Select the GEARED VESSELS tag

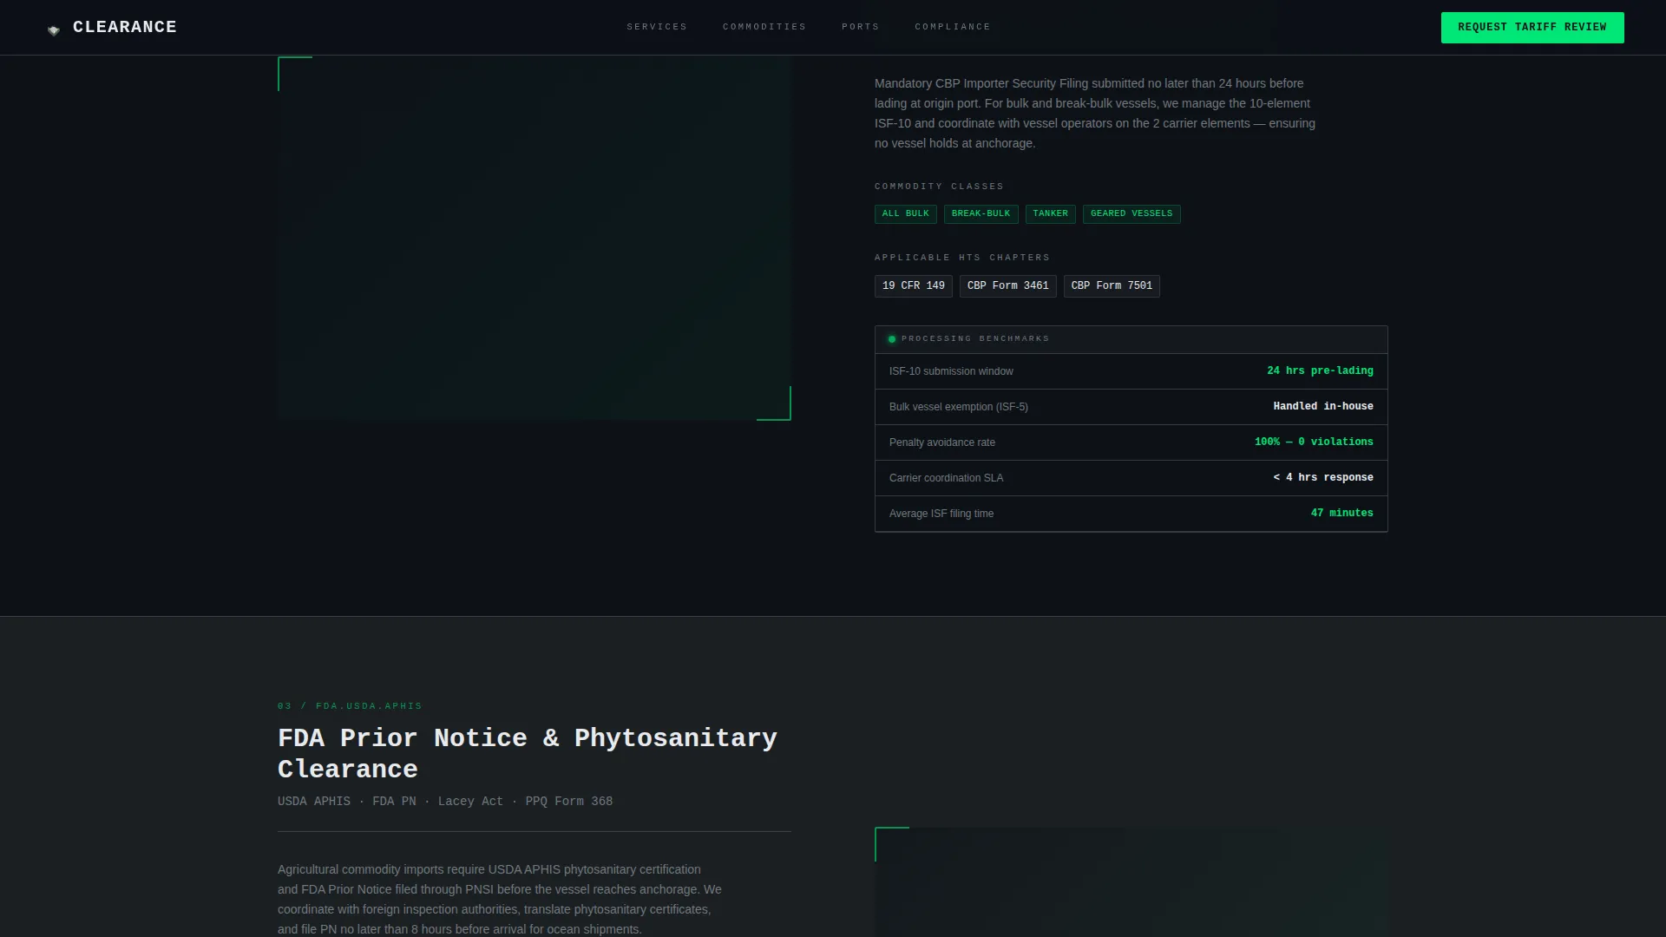tap(1131, 213)
